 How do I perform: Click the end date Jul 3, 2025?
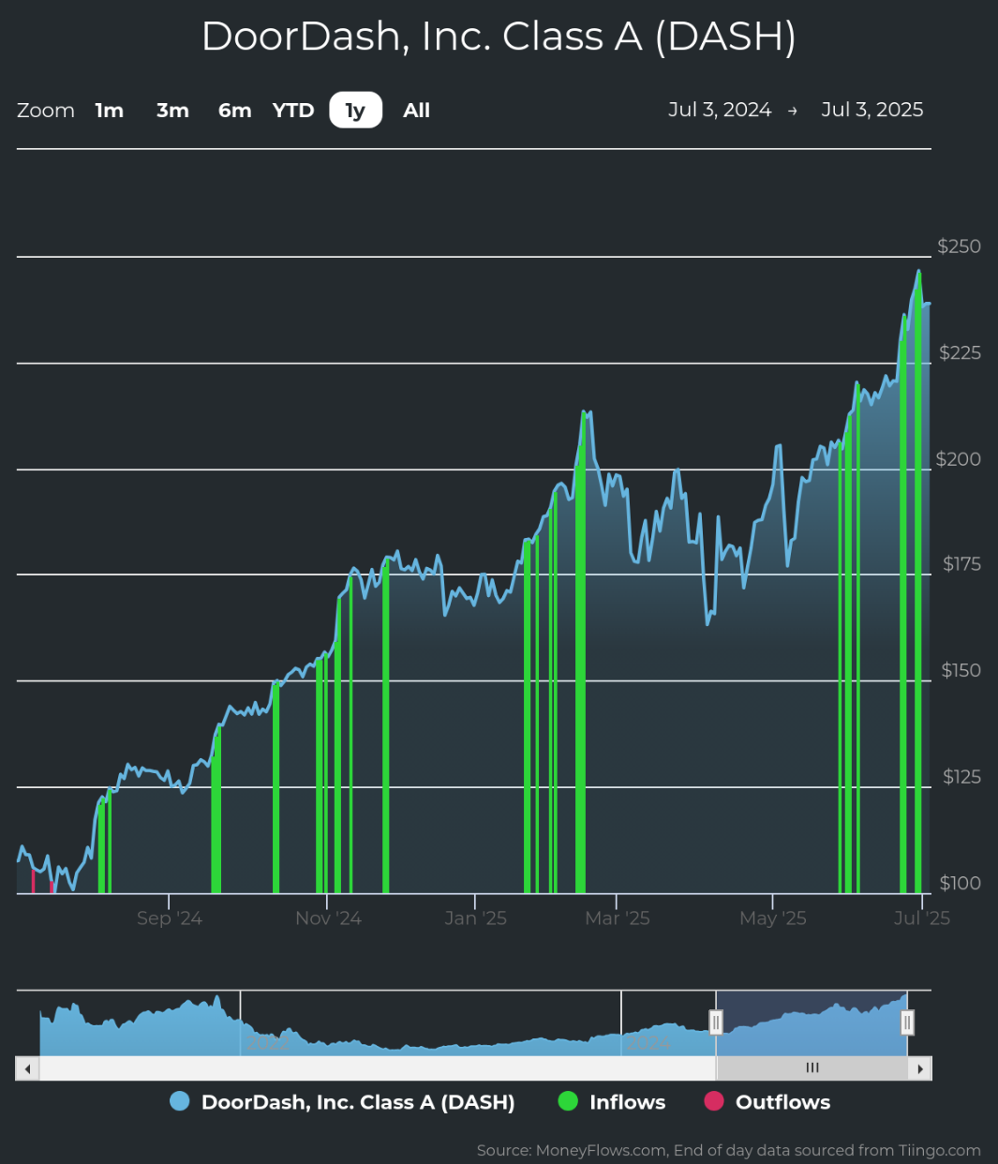872,110
